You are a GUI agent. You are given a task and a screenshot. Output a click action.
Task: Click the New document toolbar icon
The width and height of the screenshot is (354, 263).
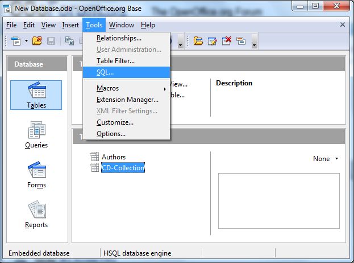click(16, 41)
